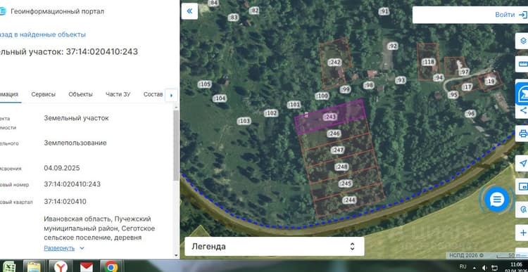The height and width of the screenshot is (272, 528).
Task: Click parcel label 19 on map
Action: (491, 81)
